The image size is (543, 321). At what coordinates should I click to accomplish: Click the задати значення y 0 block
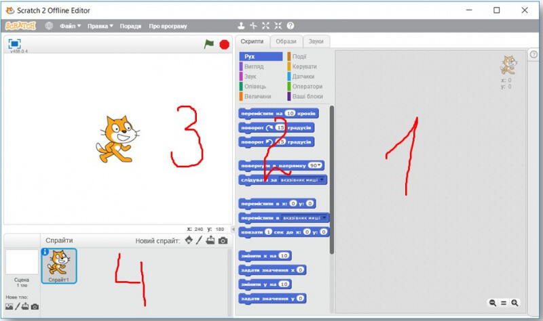[x=273, y=299]
